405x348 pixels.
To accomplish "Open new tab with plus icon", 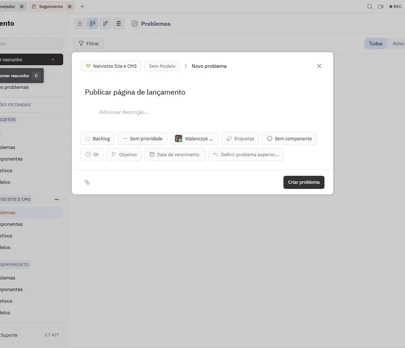I will point(82,7).
